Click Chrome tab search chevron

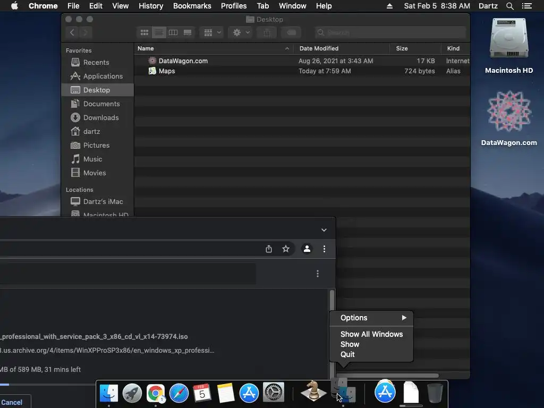(324, 230)
